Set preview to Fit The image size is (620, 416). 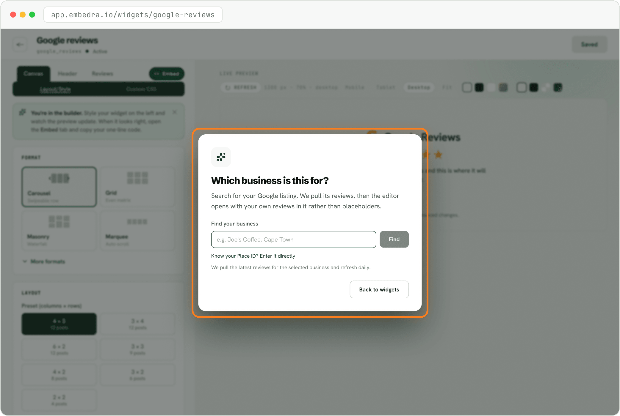coord(447,87)
